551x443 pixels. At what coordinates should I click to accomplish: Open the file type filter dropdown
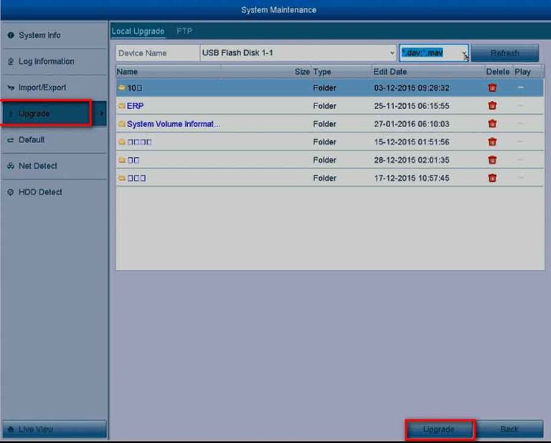tap(464, 54)
